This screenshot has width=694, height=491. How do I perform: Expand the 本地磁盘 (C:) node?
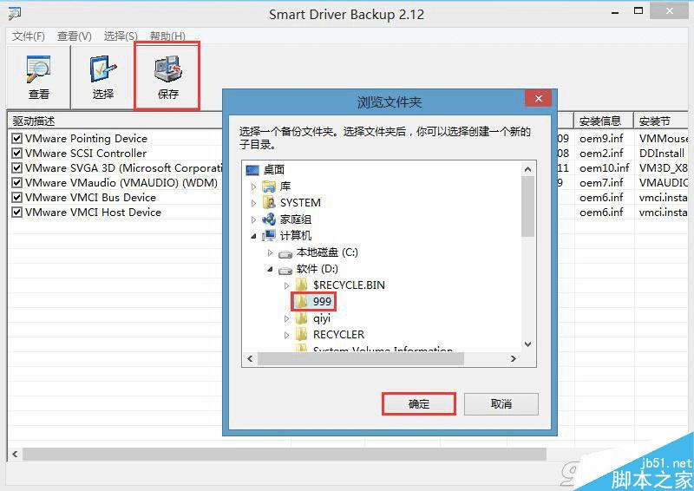click(270, 252)
